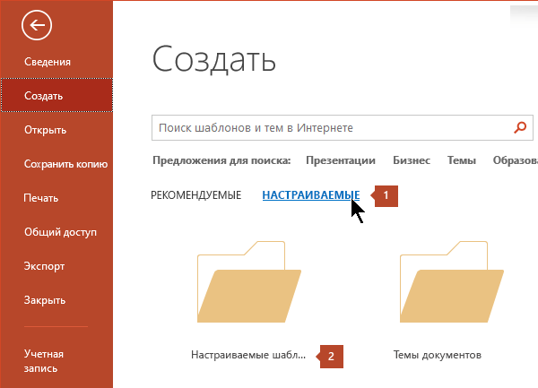Click the Бизнес search suggestion
This screenshot has height=388, width=538.
point(412,160)
